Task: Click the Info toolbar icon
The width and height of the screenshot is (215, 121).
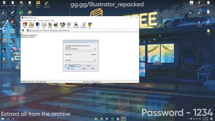Action: (x=69, y=25)
